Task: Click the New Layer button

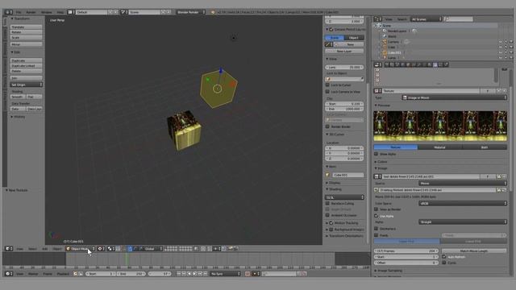Action: (344, 51)
